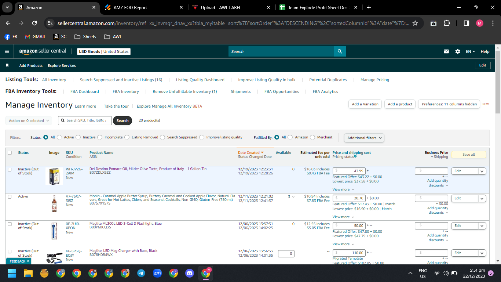Switch to Team Explode Profit Sheet tab
Screen dimensions: 501x282
(x=319, y=7)
